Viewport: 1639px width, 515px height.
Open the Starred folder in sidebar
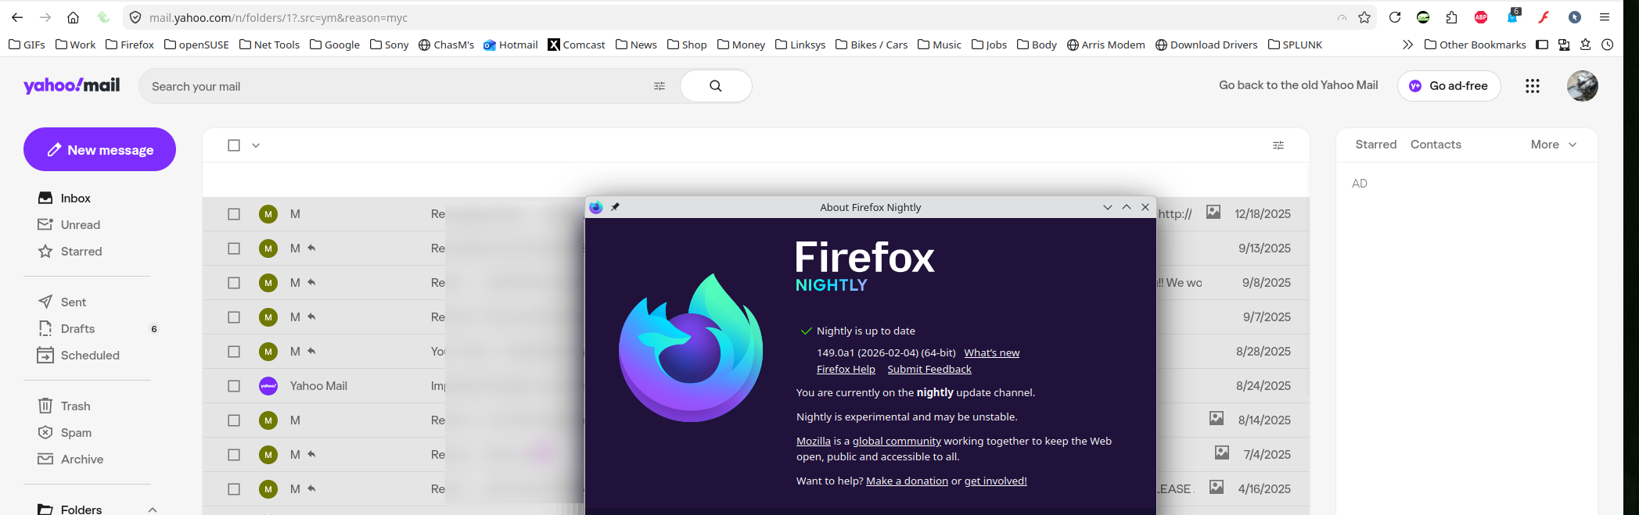point(70,252)
